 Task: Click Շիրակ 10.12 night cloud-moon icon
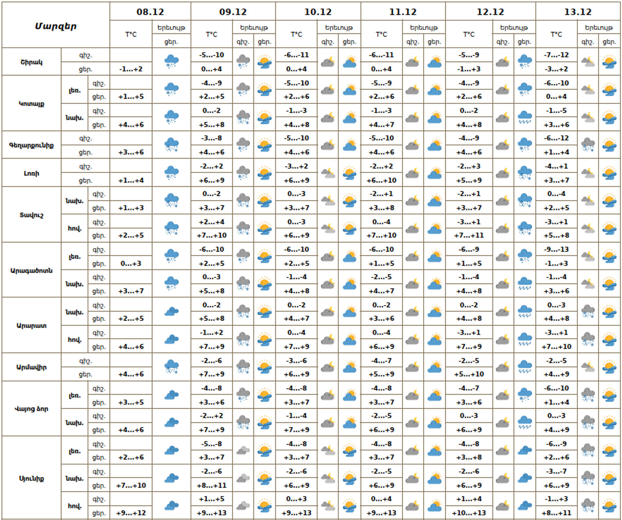(x=328, y=62)
